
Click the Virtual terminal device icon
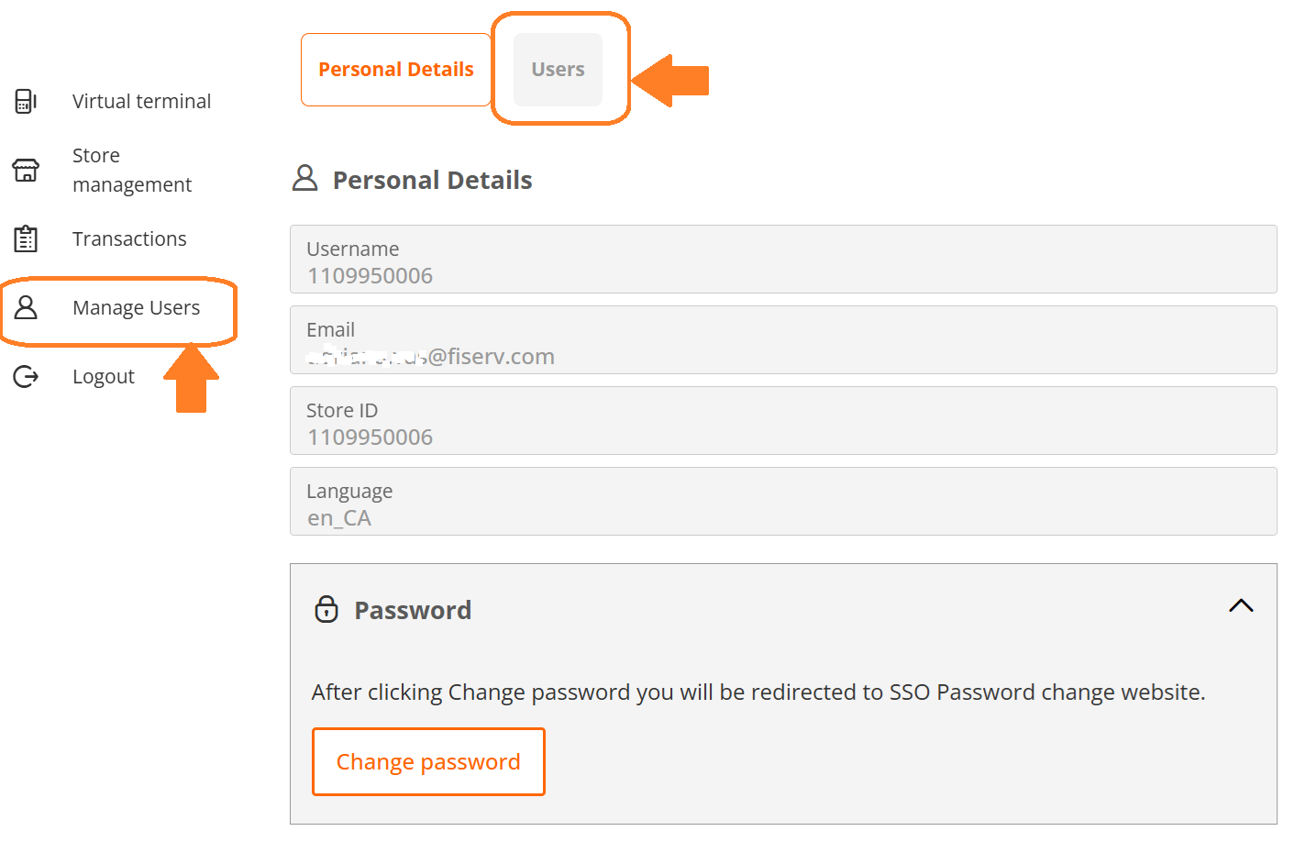pyautogui.click(x=26, y=101)
